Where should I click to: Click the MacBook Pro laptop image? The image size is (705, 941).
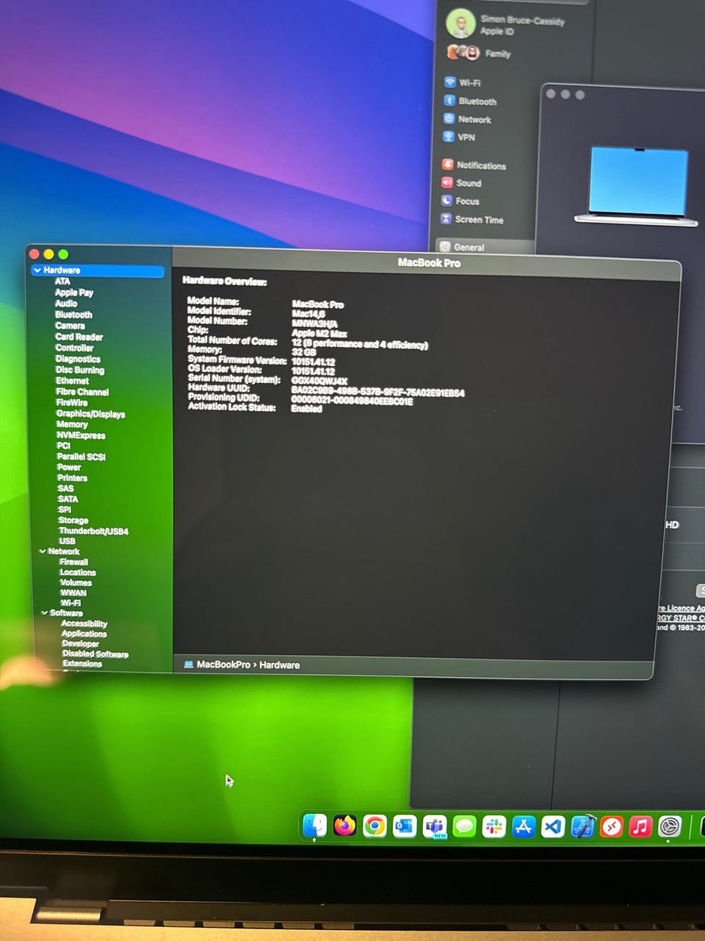[x=637, y=185]
